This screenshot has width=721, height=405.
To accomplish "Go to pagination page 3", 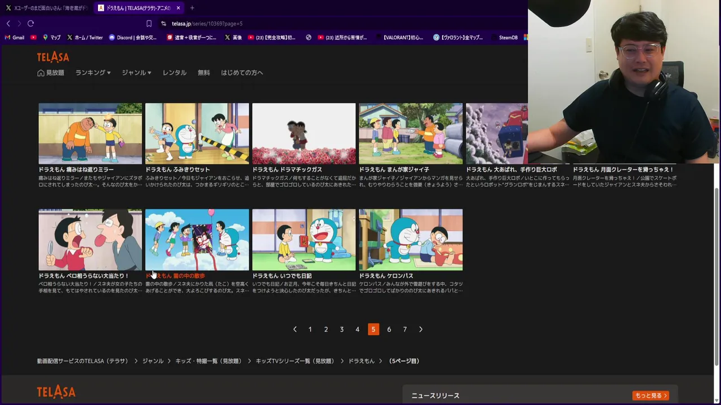I will 341,329.
